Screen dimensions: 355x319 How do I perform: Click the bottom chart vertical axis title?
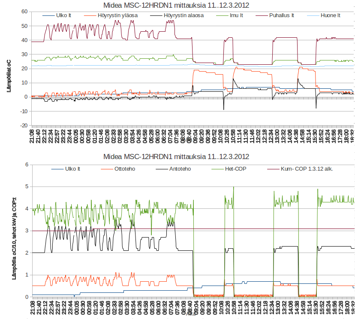(x=14, y=238)
